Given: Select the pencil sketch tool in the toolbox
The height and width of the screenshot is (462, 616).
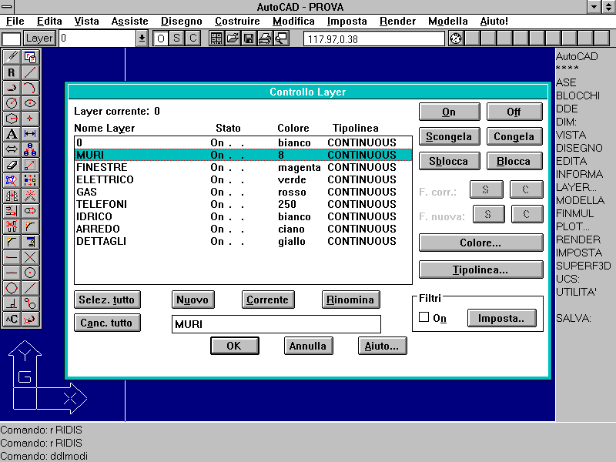Looking at the screenshot, I should [12, 57].
